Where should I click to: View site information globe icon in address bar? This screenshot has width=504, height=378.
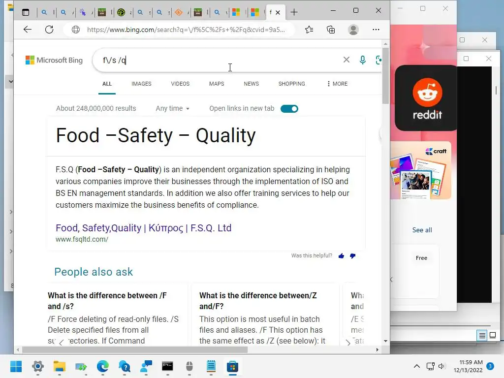click(x=76, y=30)
